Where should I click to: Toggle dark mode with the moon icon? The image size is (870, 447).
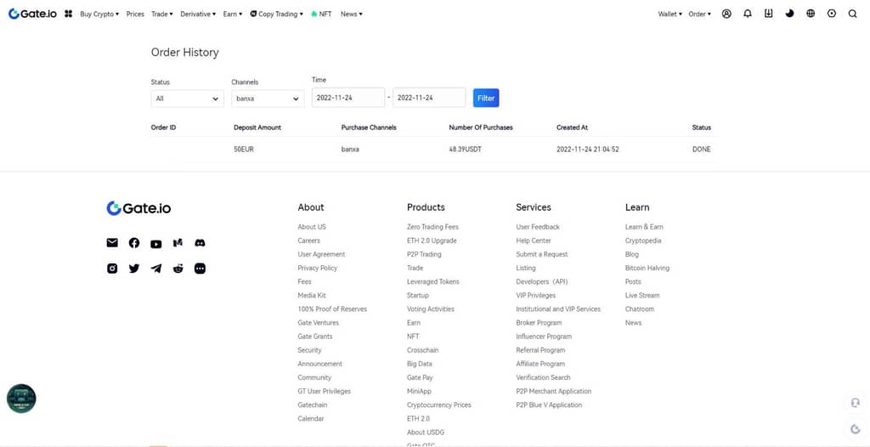(x=789, y=14)
